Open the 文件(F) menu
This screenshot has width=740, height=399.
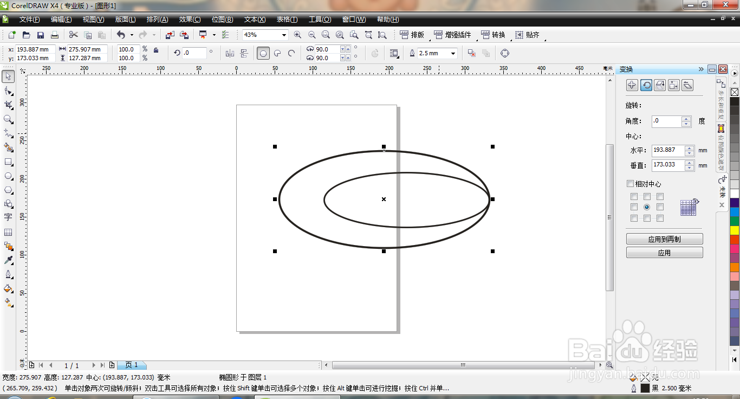(x=29, y=20)
